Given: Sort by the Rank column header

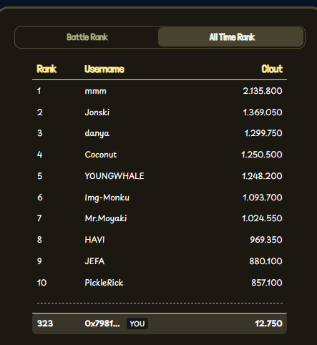Looking at the screenshot, I should coord(47,69).
